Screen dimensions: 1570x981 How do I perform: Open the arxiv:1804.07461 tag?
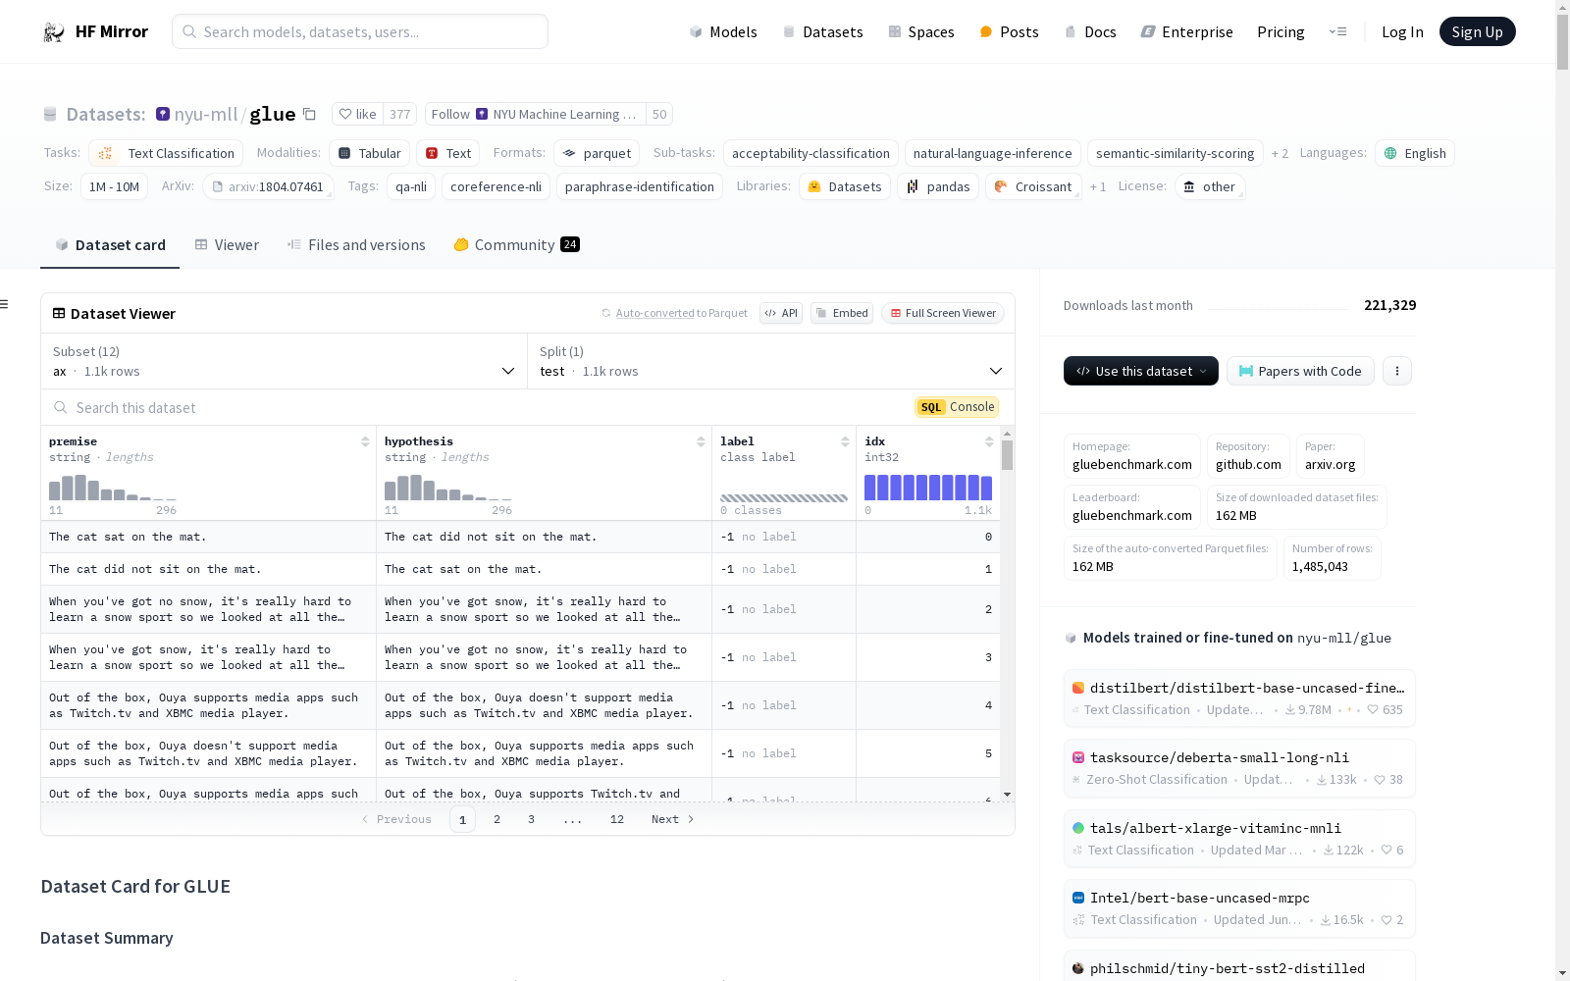click(x=268, y=186)
